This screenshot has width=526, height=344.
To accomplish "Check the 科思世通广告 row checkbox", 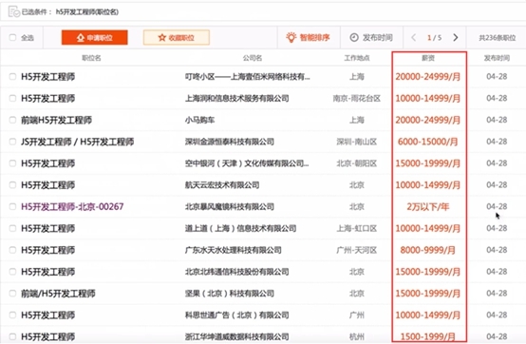I will point(12,315).
